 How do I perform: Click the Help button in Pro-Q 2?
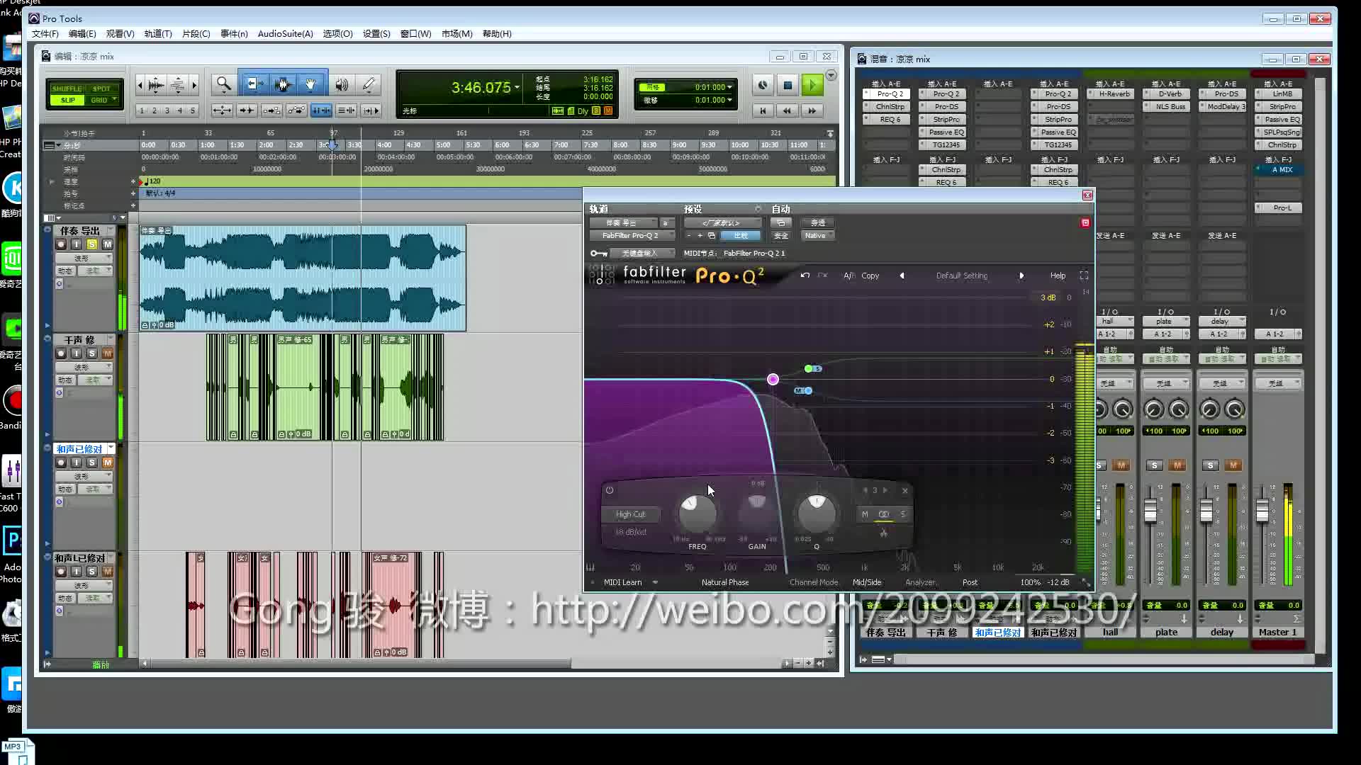(x=1058, y=276)
